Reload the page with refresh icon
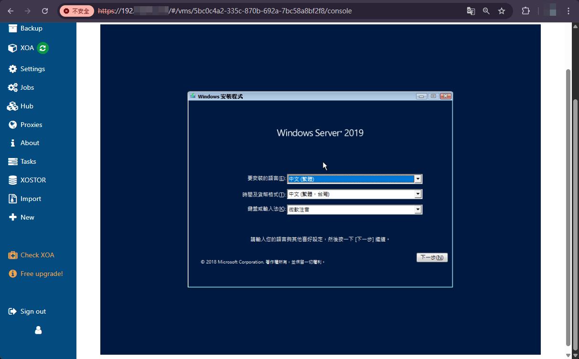579x359 pixels. point(45,11)
